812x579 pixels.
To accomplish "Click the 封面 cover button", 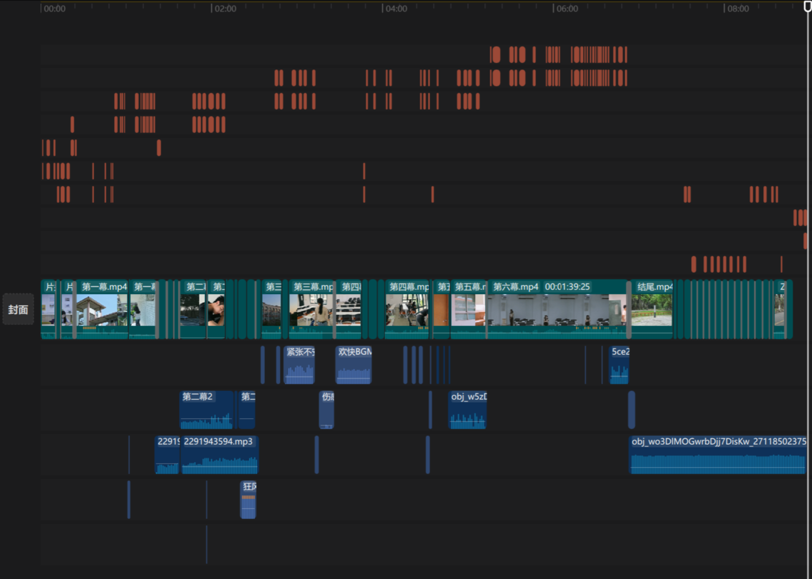I will (x=18, y=309).
